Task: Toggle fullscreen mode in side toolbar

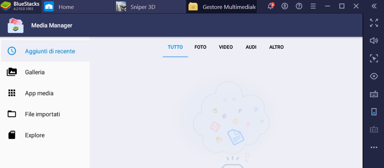Action: click(374, 23)
